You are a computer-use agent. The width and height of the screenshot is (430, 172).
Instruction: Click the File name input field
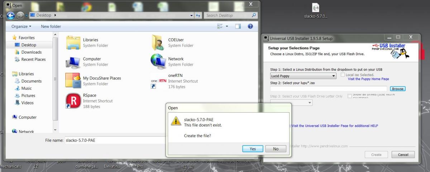(x=115, y=141)
